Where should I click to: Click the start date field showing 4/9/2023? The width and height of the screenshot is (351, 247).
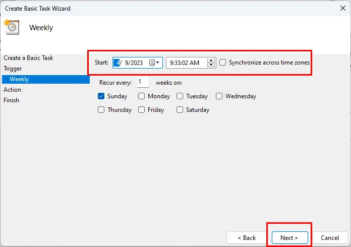tap(138, 63)
